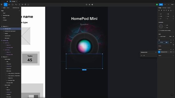This screenshot has height=98, width=175.
Task: Select Rectangle 2591 layer
Action: tap(11, 29)
